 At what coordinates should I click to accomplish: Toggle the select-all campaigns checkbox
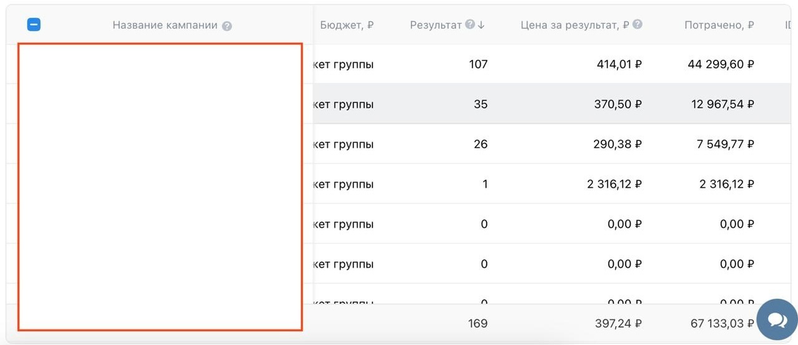tap(34, 25)
